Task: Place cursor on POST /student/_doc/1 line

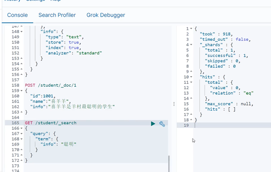Action: (x=51, y=85)
